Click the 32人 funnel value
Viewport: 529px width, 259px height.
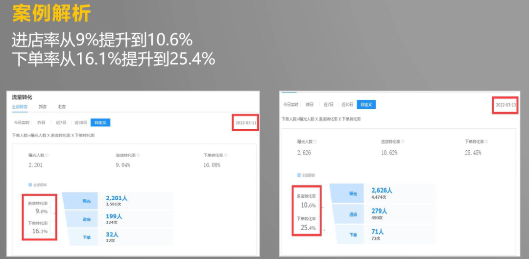112,235
